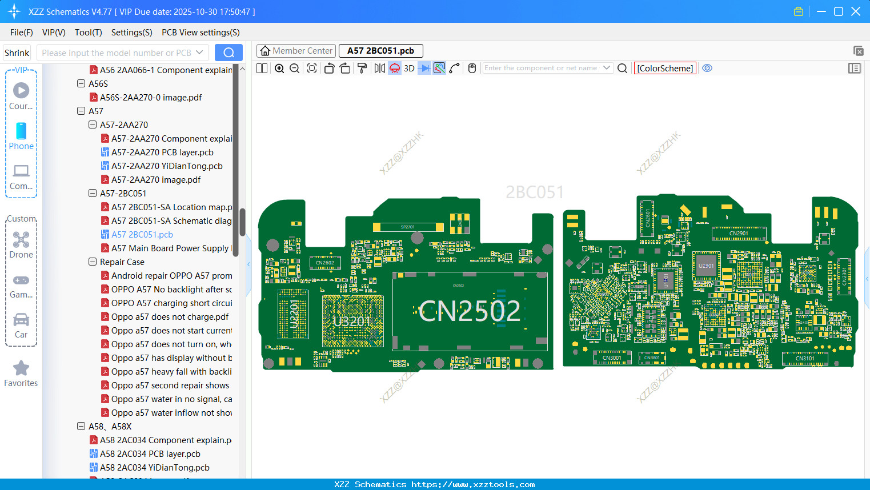Zoom in on the PCB view
This screenshot has width=870, height=490.
tap(279, 68)
